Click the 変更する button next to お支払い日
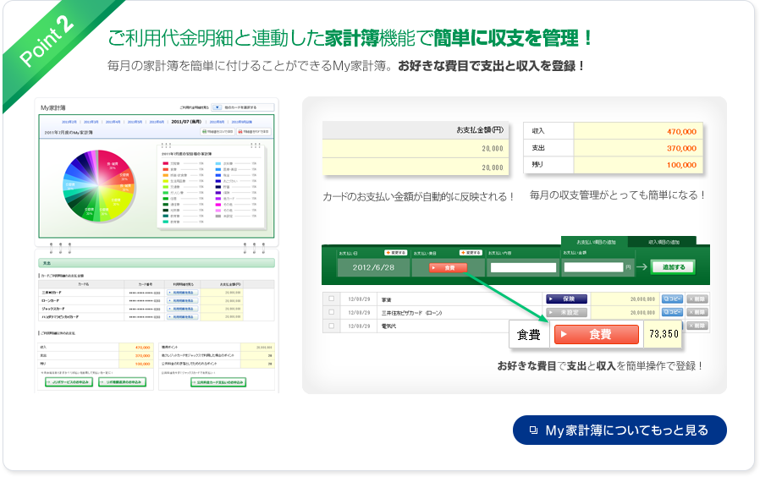Image resolution: width=760 pixels, height=477 pixels. [x=395, y=253]
